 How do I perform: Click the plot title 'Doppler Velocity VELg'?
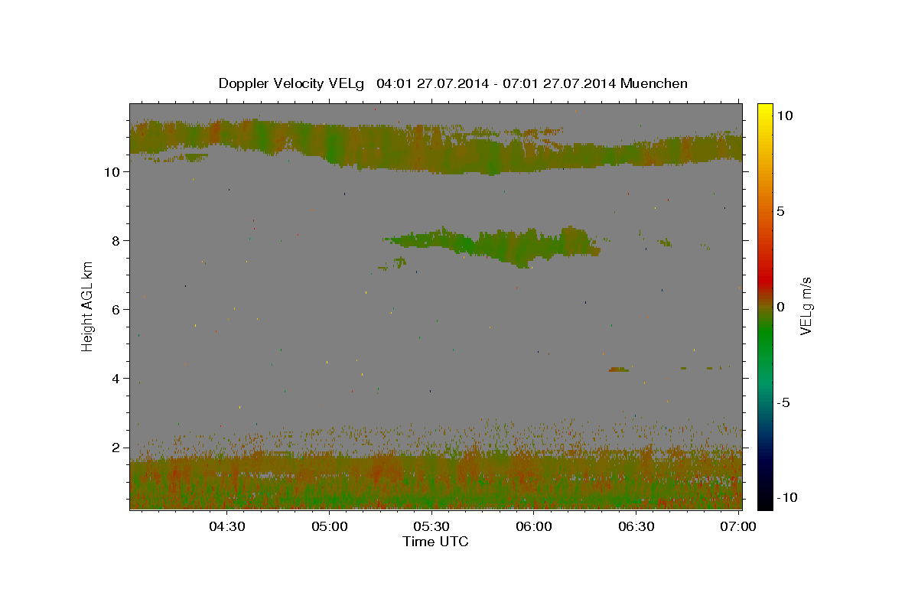[293, 83]
